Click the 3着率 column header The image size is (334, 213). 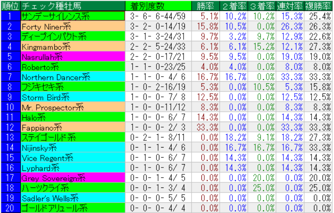[262, 6]
